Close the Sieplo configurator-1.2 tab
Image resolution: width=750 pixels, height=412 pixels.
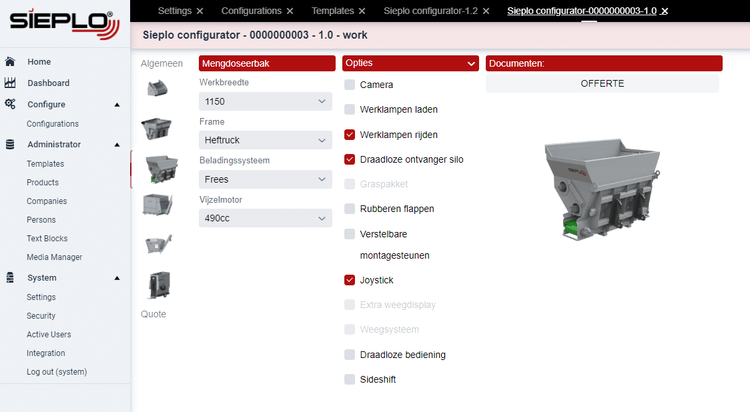tap(486, 11)
